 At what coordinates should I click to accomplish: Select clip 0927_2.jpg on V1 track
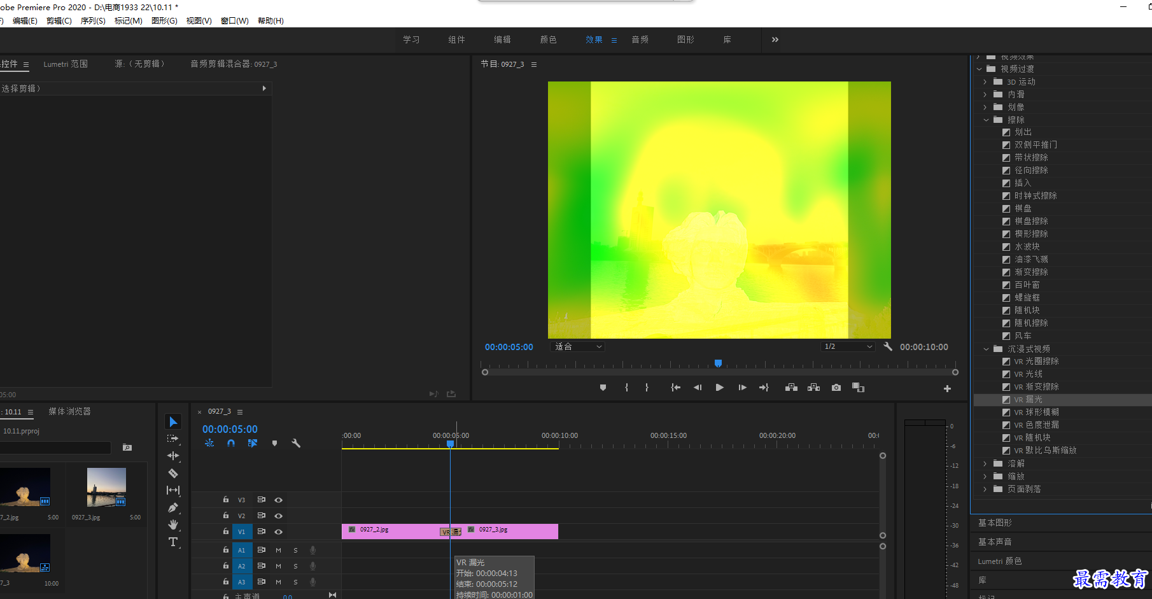391,531
